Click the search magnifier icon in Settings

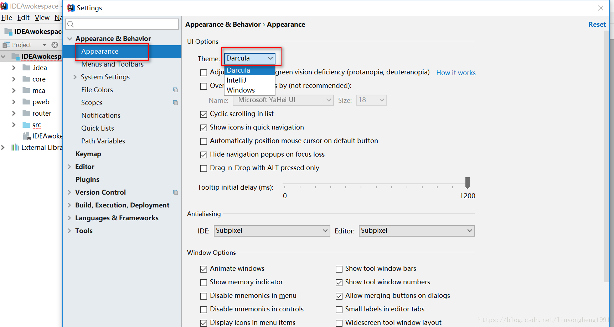(x=71, y=24)
